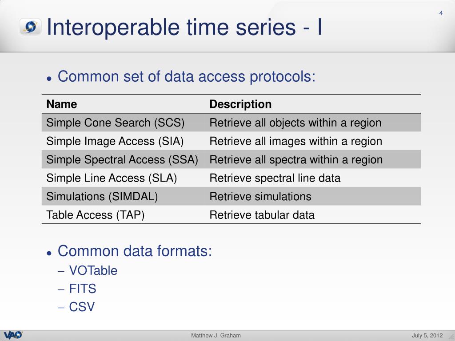Click the 'Interoperable time series - I' title
The image size is (455, 341).
(x=184, y=27)
